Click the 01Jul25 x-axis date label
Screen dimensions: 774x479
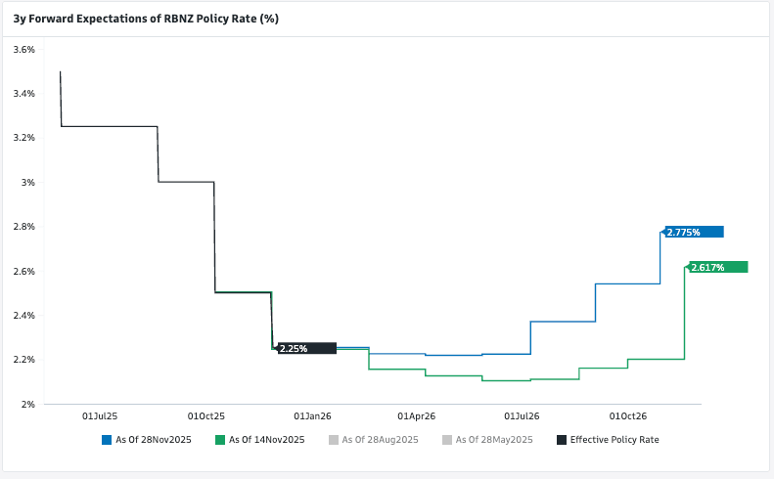(100, 414)
